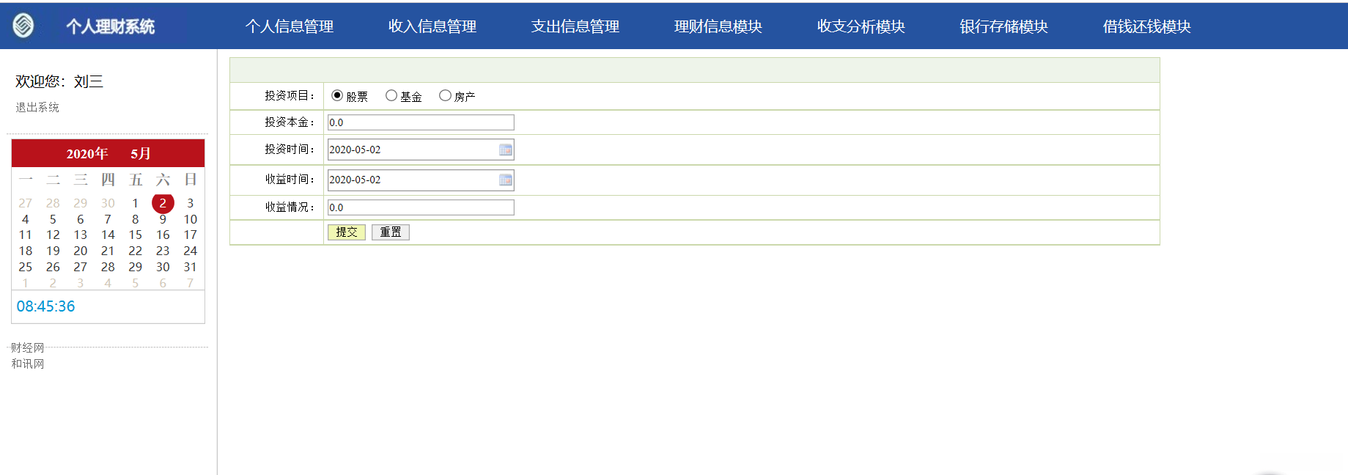Click the 四 weekday header
1348x475 pixels.
point(108,180)
